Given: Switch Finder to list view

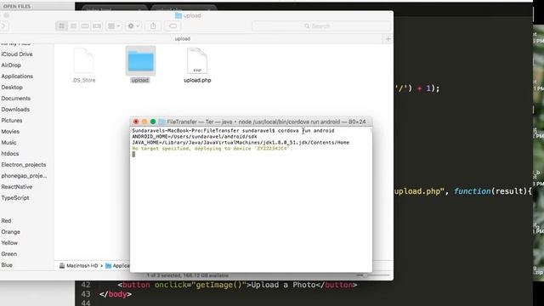Looking at the screenshot, I should (73, 26).
